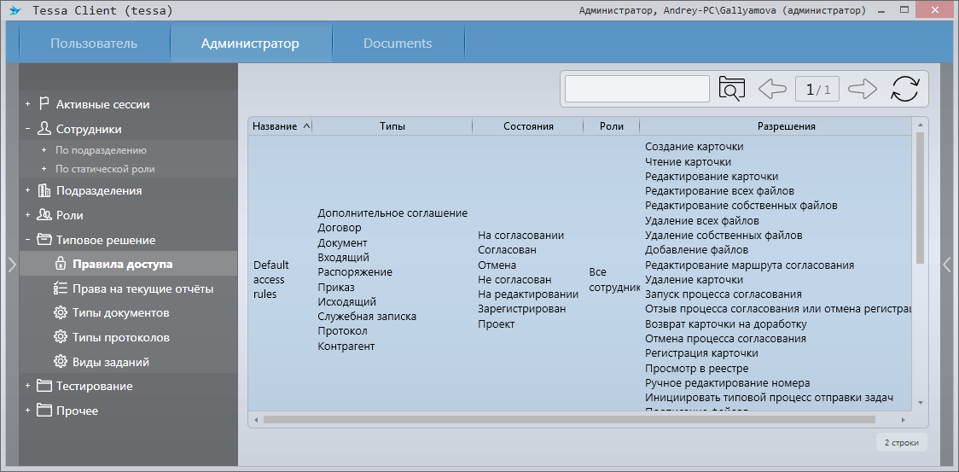959x472 pixels.
Task: Go to next page with right arrow
Action: coord(863,89)
